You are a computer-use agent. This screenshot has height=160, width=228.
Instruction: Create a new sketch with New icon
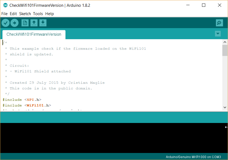25,23
